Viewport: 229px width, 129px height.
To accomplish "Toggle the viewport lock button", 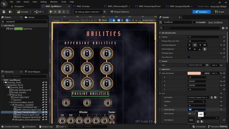I will 114,20.
